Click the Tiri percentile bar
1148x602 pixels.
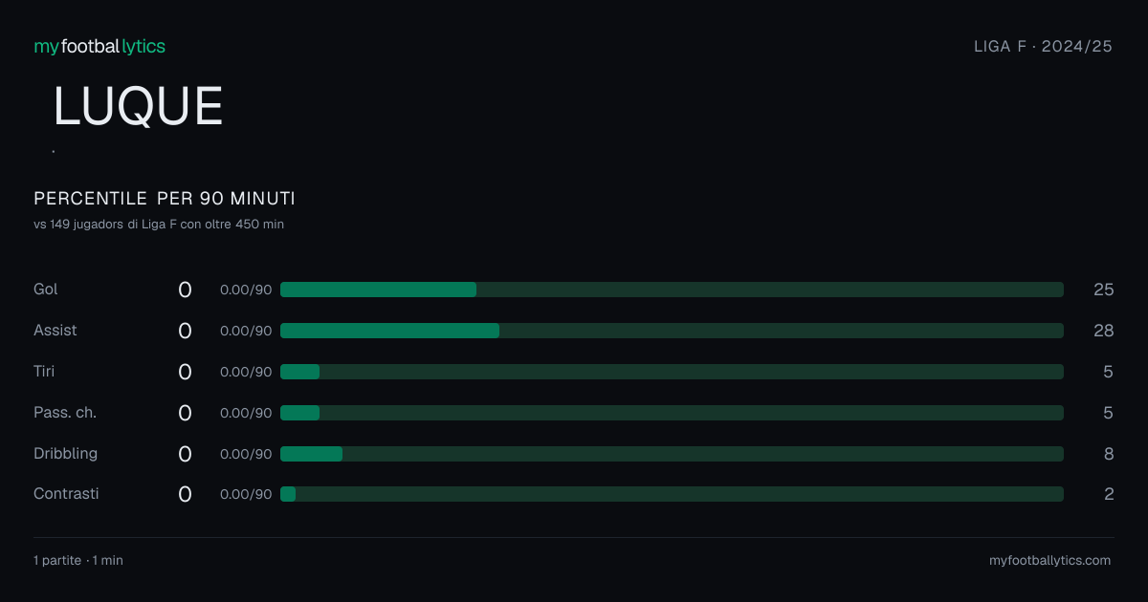click(x=672, y=372)
